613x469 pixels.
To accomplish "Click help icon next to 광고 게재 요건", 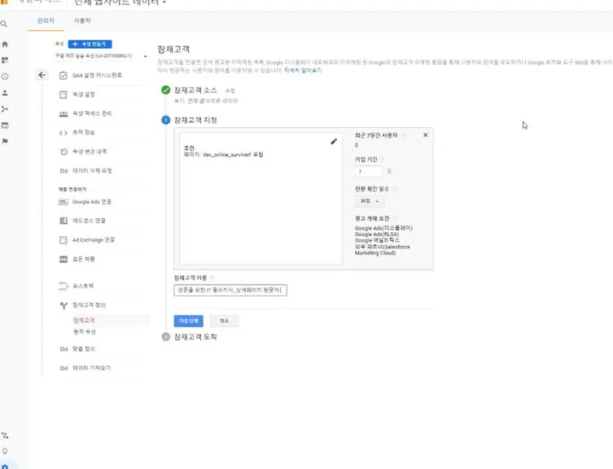I will coord(395,218).
